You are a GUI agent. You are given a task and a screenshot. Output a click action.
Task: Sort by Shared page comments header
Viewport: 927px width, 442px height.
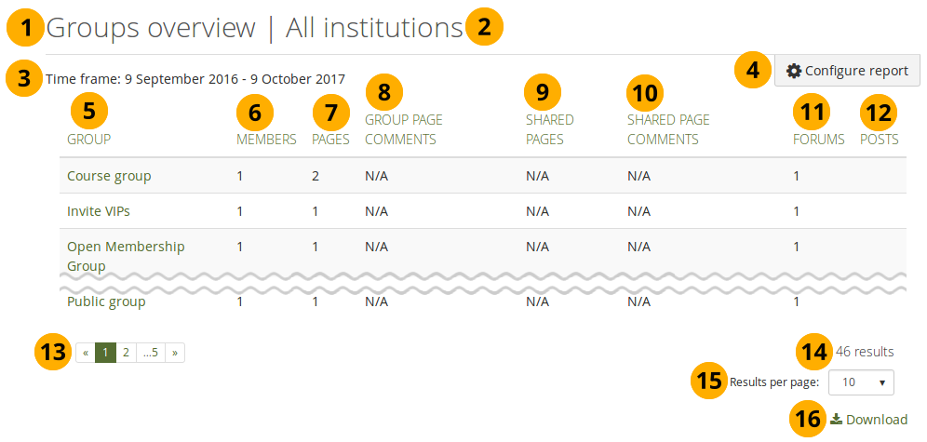point(667,130)
